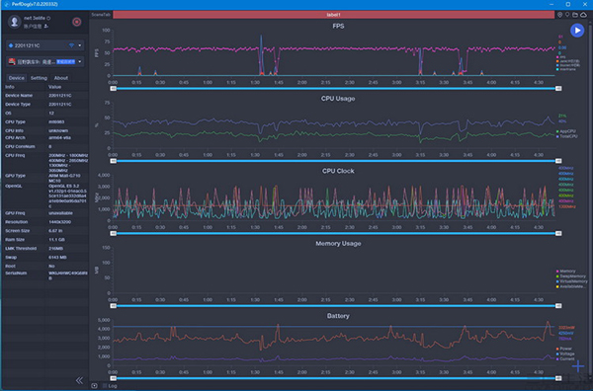Viewport: 593px width, 391px height.
Task: Start playback with the blue play button
Action: click(x=577, y=31)
